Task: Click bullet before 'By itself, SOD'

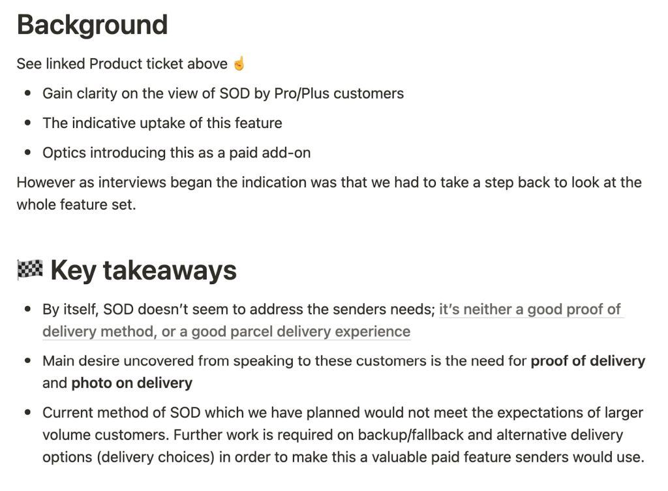Action: (27, 309)
